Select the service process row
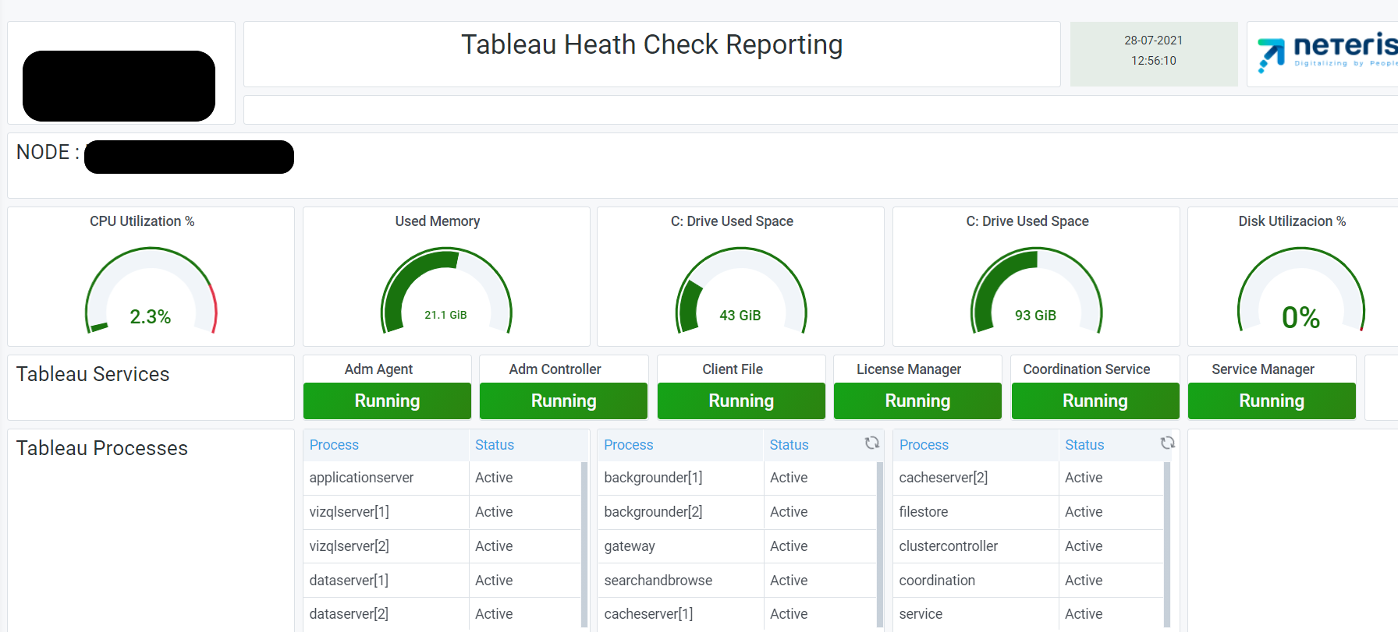This screenshot has width=1398, height=632. [x=1028, y=614]
